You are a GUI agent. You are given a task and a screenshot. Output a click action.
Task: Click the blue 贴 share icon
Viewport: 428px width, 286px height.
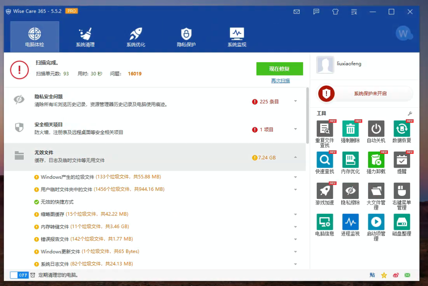(372, 275)
